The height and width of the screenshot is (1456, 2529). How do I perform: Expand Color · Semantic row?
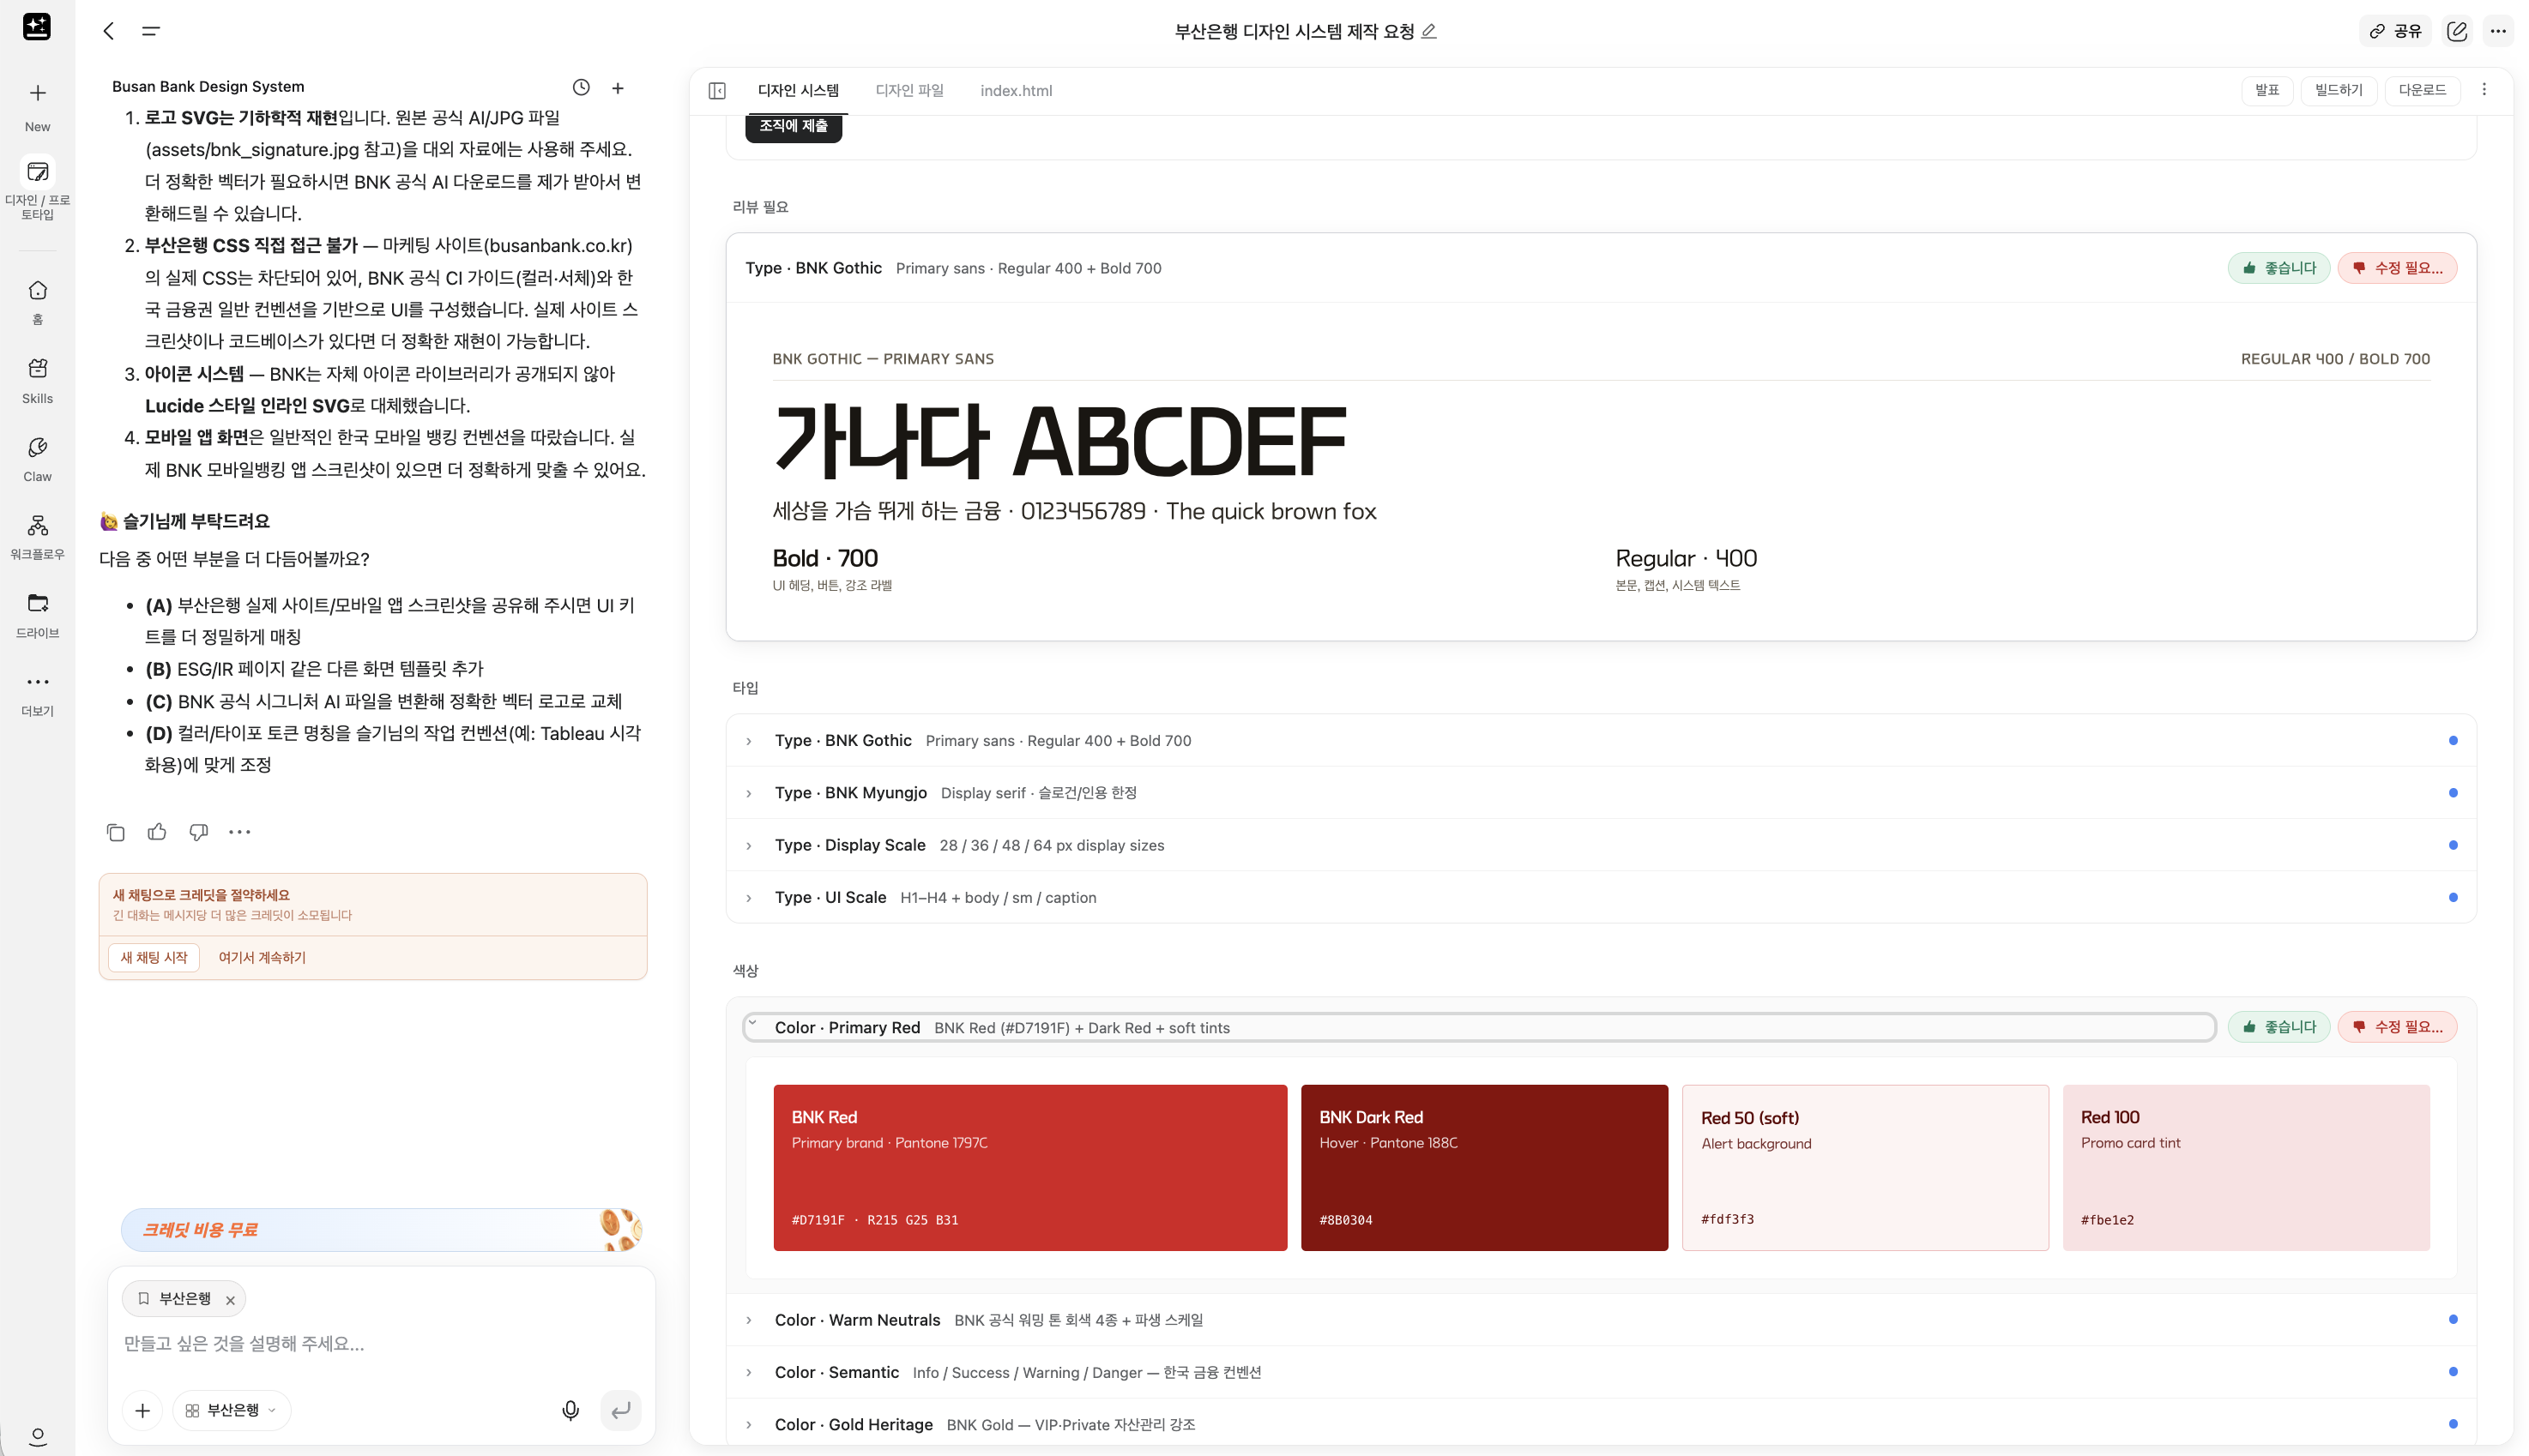1601,1372
